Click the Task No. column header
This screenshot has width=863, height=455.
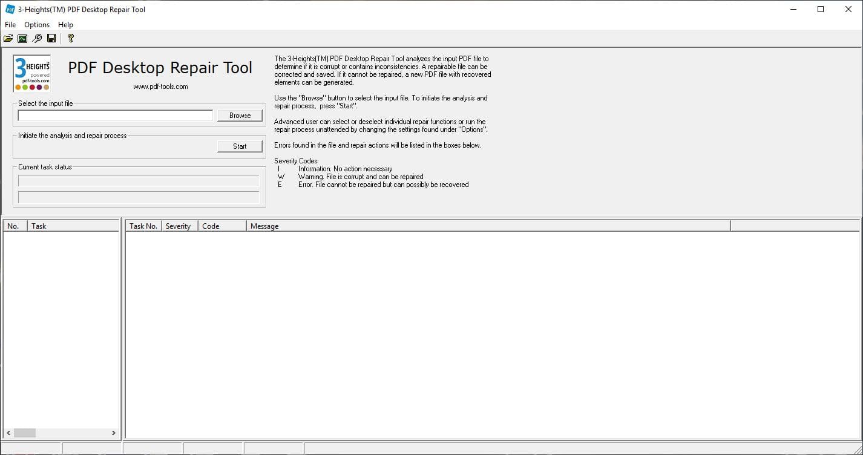(x=143, y=226)
